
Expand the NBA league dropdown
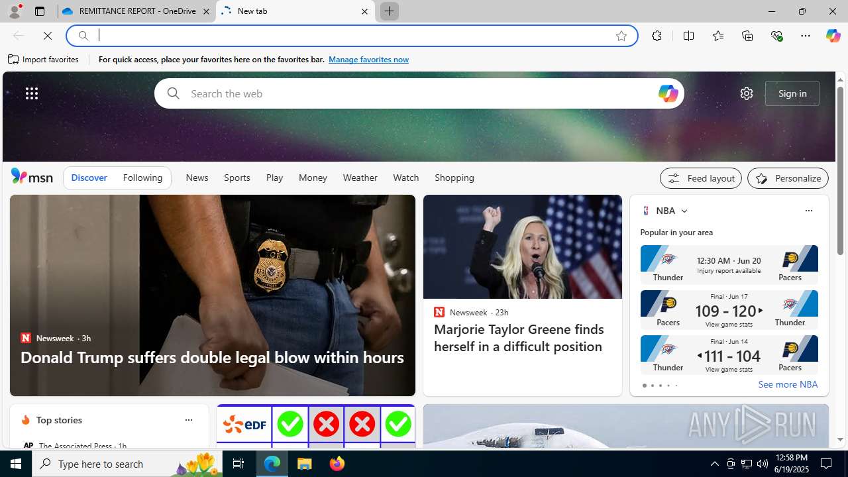pyautogui.click(x=684, y=211)
